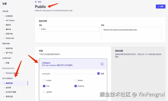Click the CATEGORY subsection label

click(x=46, y=74)
